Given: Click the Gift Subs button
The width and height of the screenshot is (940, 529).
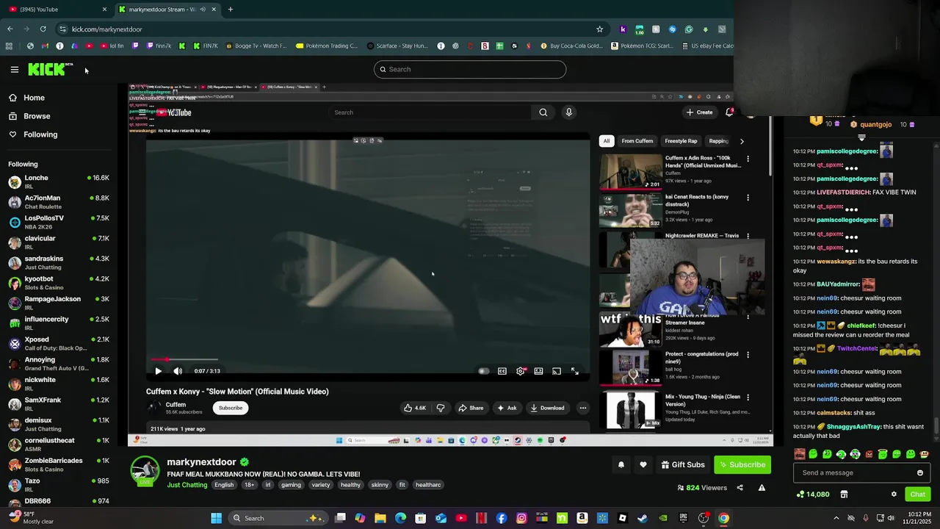Looking at the screenshot, I should (683, 464).
